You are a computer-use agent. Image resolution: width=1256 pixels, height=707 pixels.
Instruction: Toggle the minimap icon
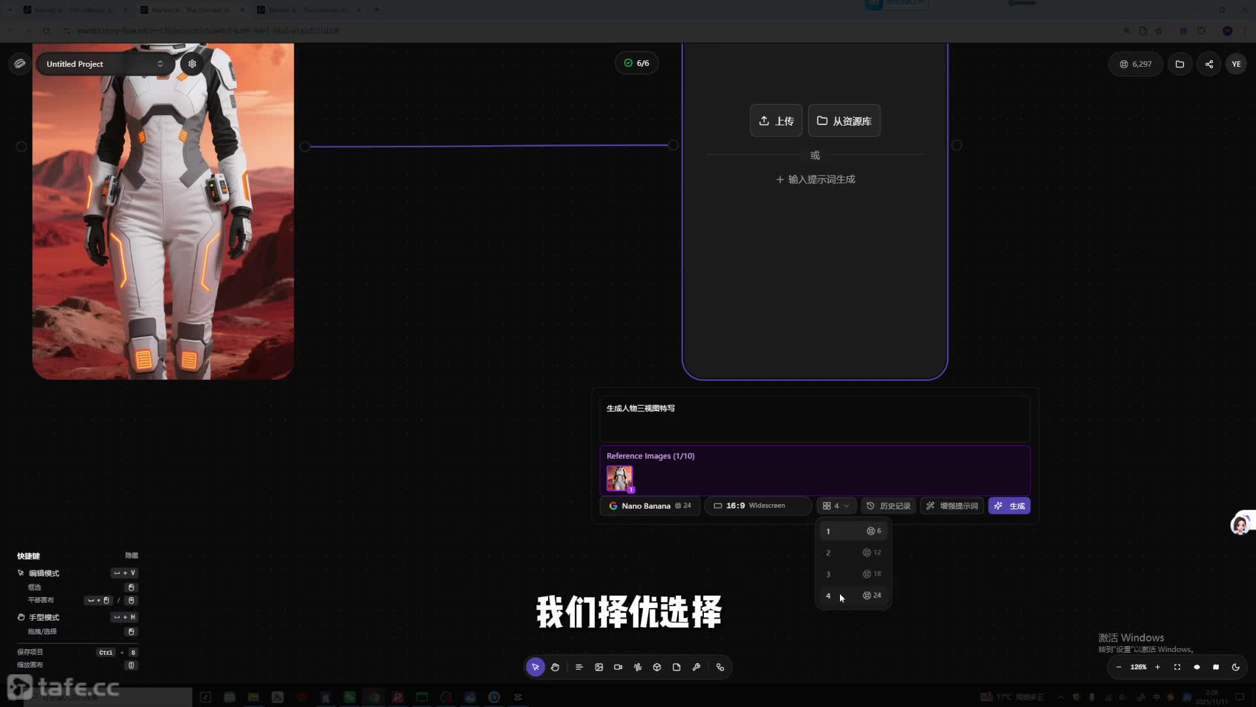[1216, 667]
